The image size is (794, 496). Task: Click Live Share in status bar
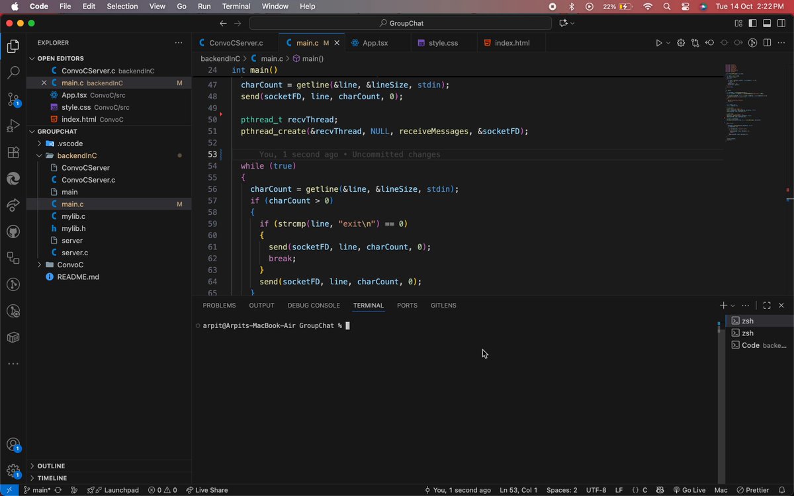click(x=206, y=490)
